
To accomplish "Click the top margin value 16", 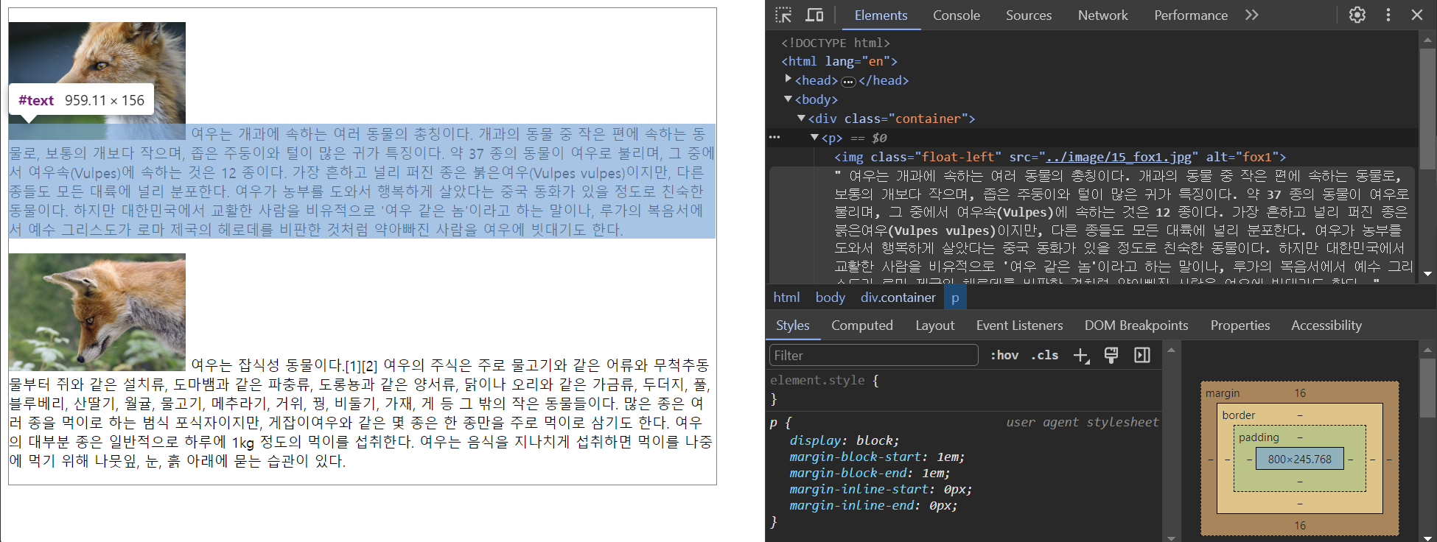I will (x=1300, y=393).
